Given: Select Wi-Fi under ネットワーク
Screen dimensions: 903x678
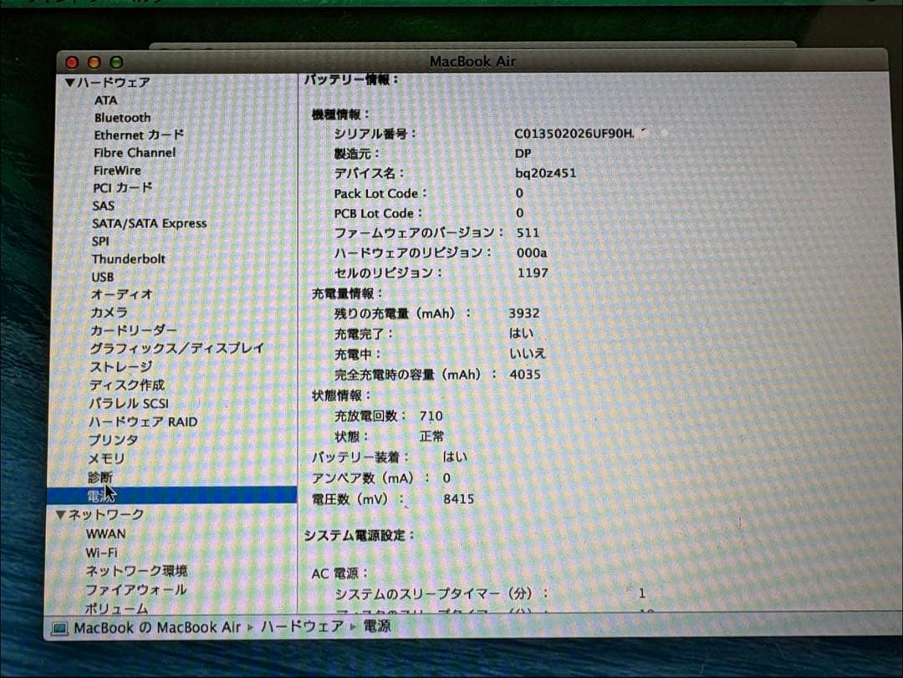Looking at the screenshot, I should coord(100,552).
